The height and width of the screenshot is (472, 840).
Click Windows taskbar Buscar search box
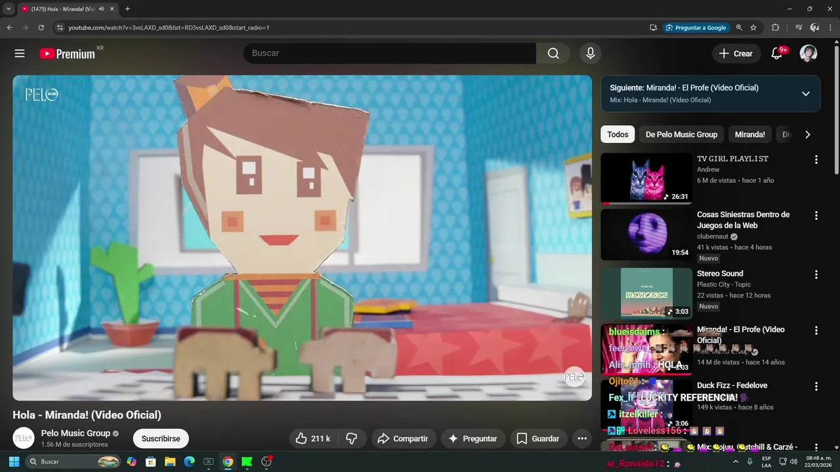(x=73, y=462)
